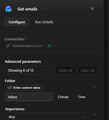Click the Connection label
This screenshot has width=109, height=120.
point(14,39)
